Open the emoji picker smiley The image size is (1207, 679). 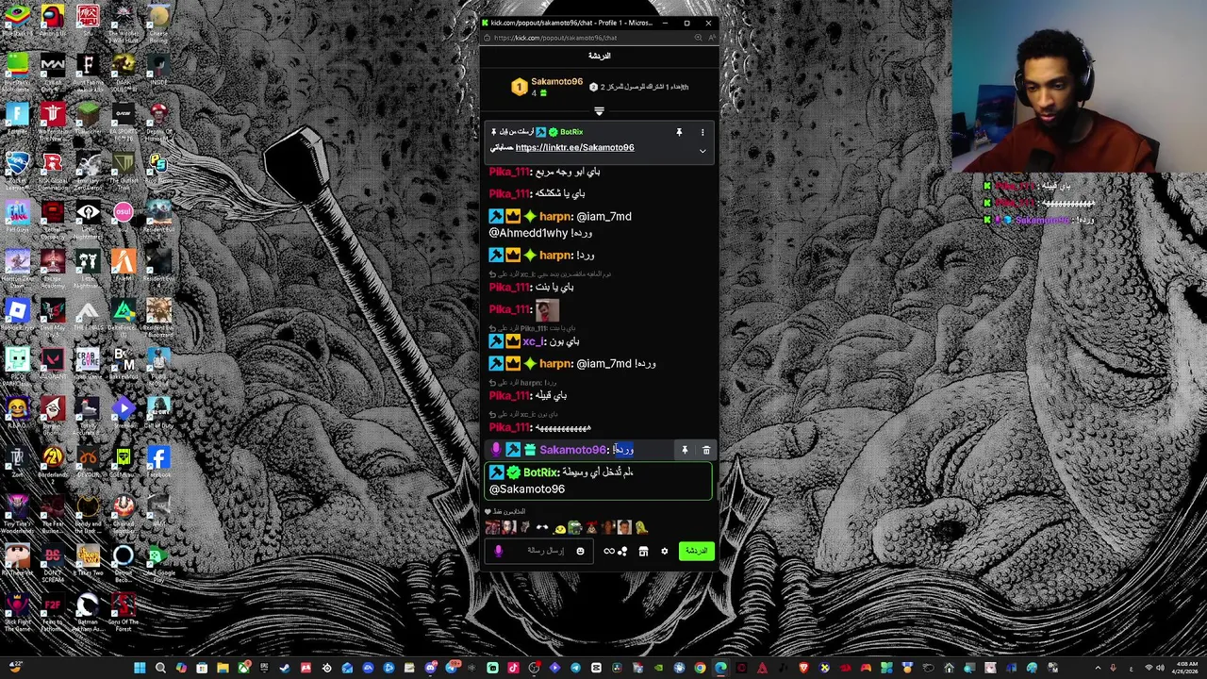[580, 551]
